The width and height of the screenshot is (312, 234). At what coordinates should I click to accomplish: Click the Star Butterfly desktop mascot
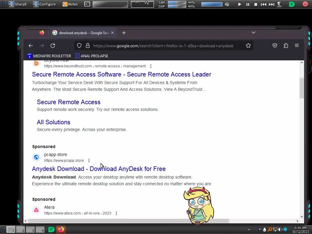(x=199, y=206)
